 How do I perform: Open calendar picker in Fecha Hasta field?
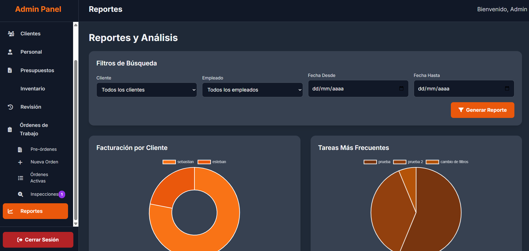point(507,89)
